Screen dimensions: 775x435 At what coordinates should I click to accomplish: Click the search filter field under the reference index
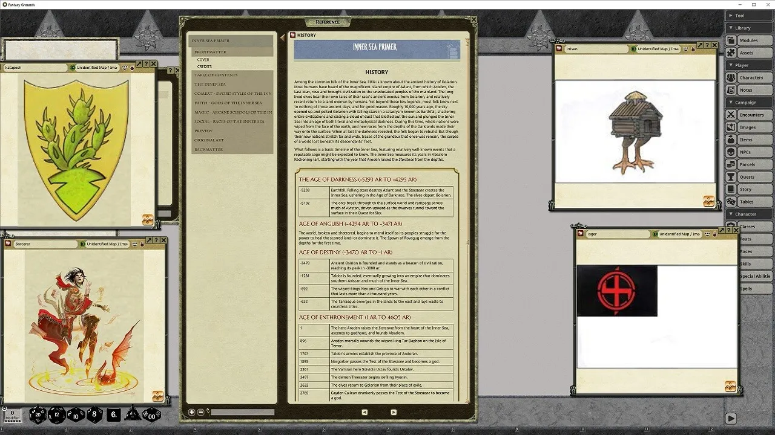tap(242, 412)
